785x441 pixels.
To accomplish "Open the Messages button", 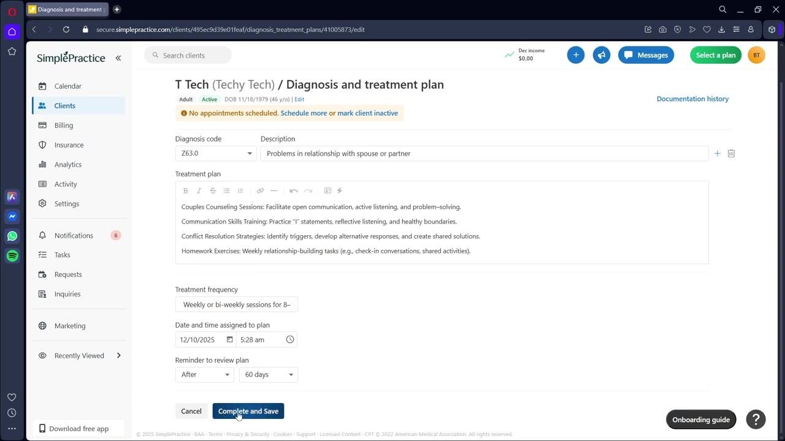I will (x=646, y=55).
